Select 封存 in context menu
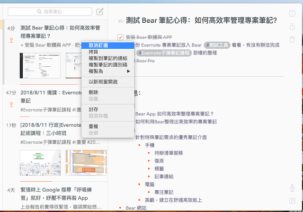 [108, 109]
